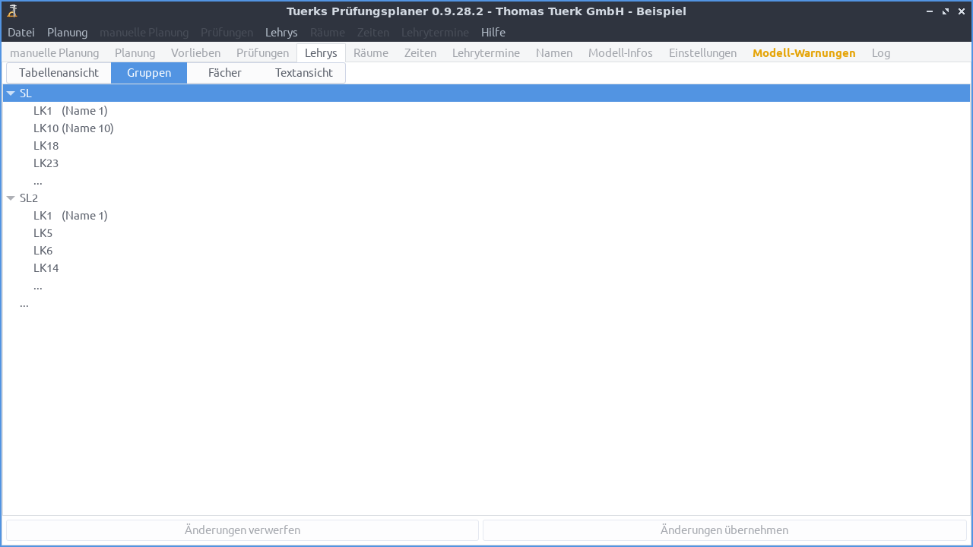Switch to the Einstellungen tab

pyautogui.click(x=702, y=52)
